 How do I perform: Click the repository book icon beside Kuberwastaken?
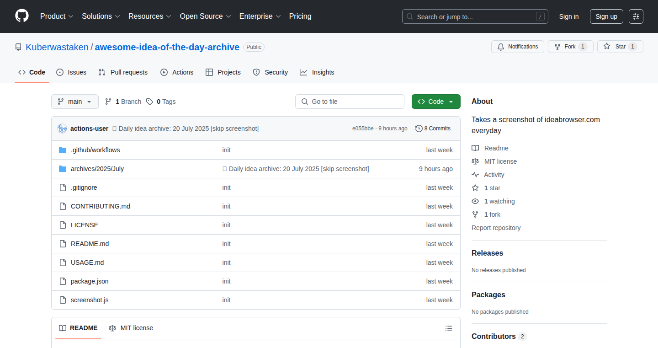[x=18, y=47]
